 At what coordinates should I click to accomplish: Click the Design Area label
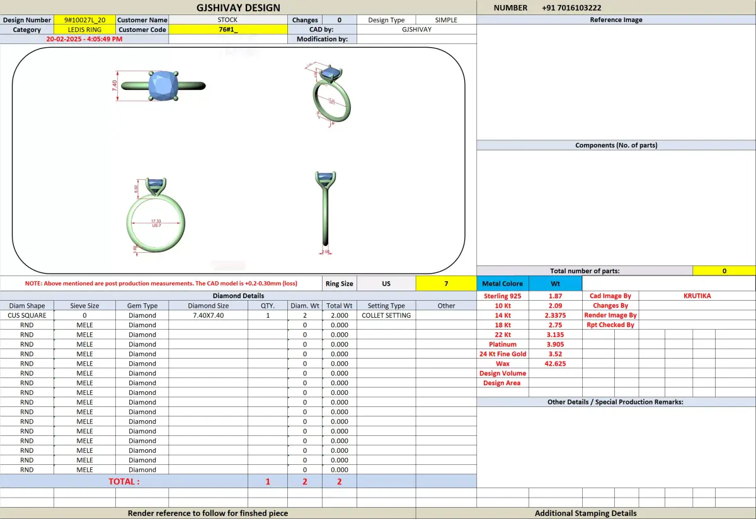coord(503,383)
